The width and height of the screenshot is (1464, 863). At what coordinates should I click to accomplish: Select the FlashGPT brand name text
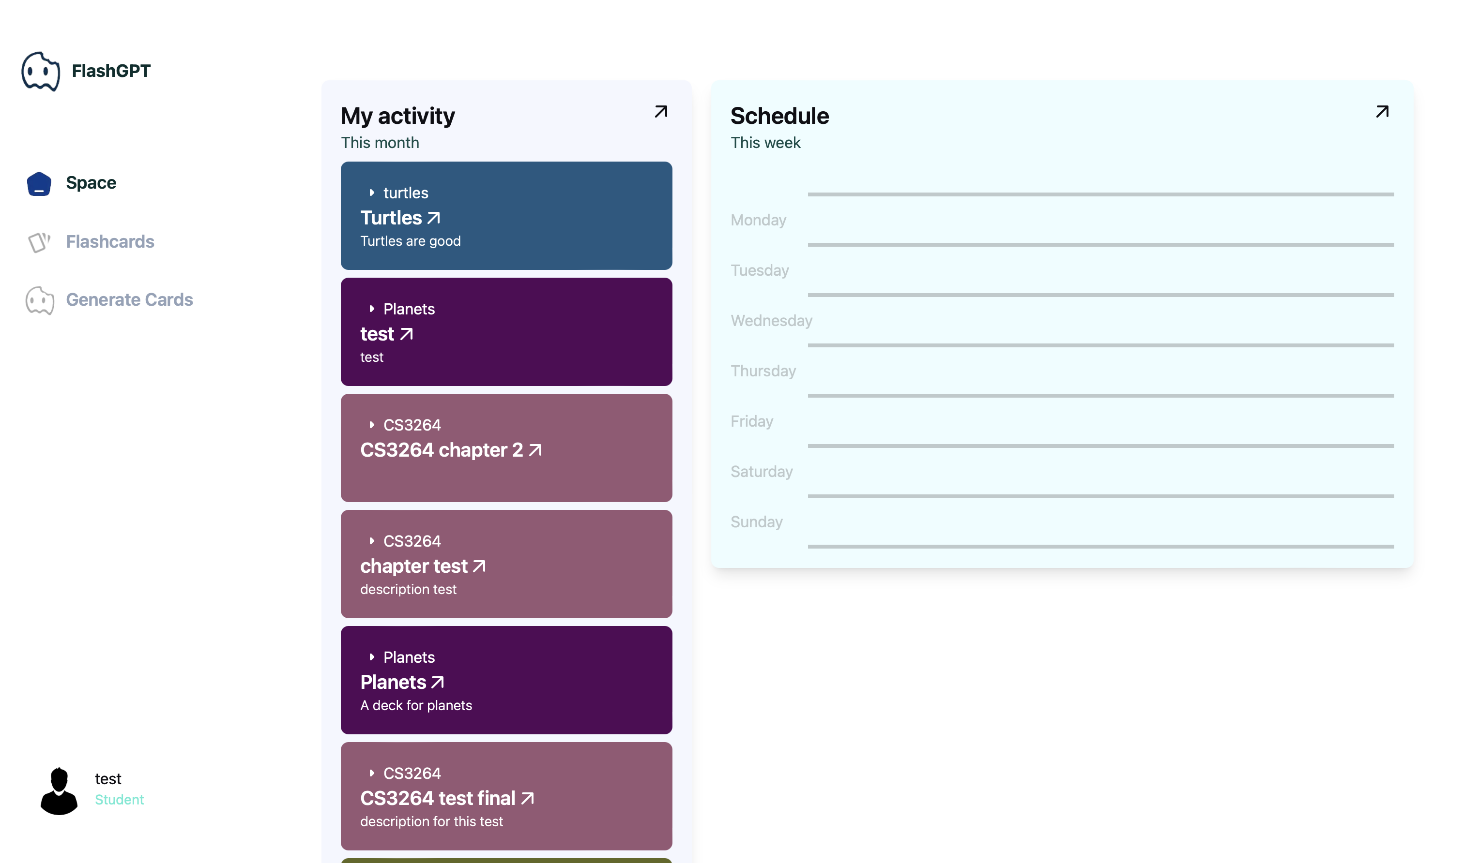click(111, 71)
